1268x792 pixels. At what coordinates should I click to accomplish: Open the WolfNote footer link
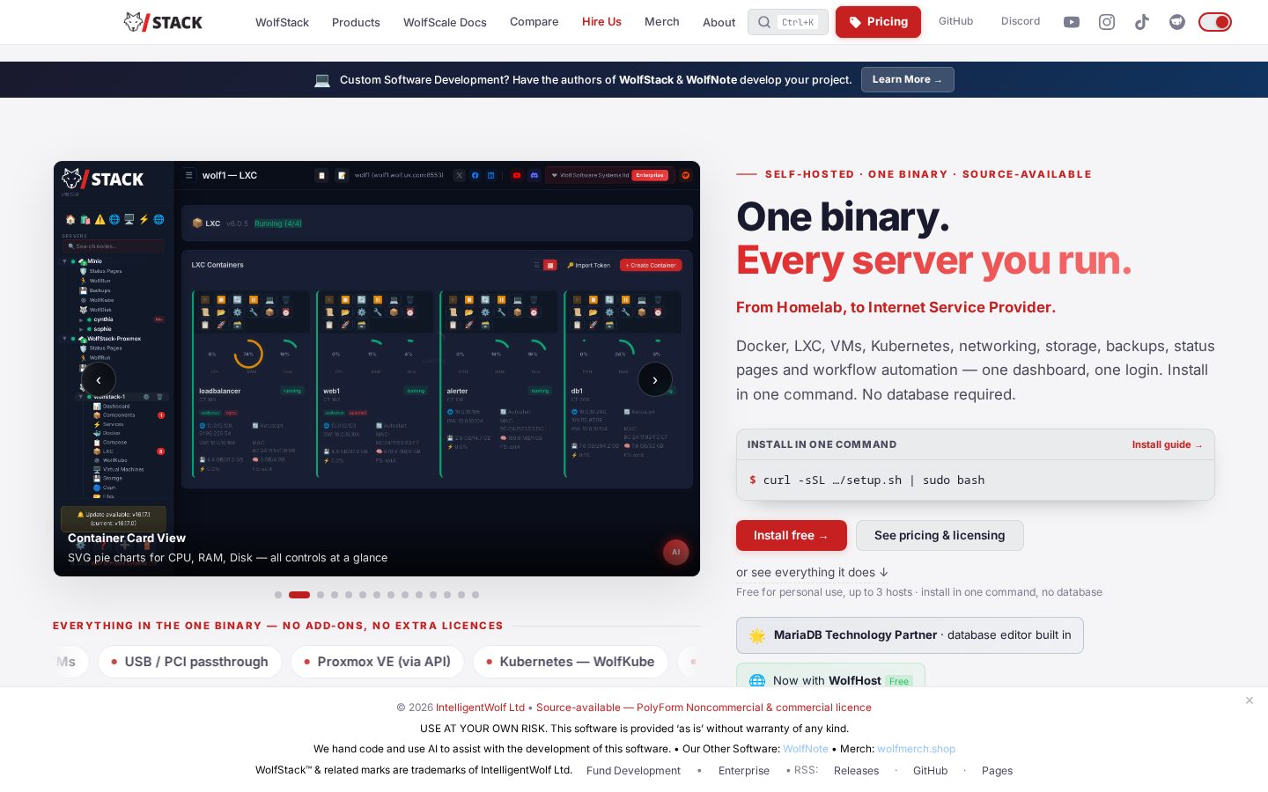[806, 749]
